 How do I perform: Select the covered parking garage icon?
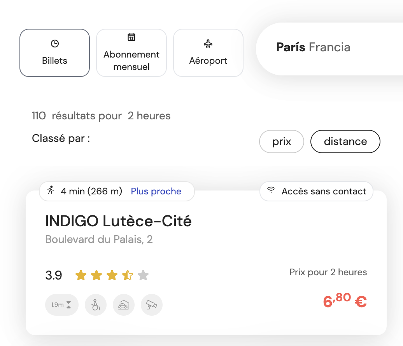pyautogui.click(x=123, y=305)
